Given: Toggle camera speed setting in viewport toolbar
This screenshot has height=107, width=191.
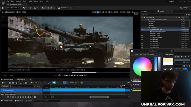Looking at the screenshot, I should click(x=128, y=12).
